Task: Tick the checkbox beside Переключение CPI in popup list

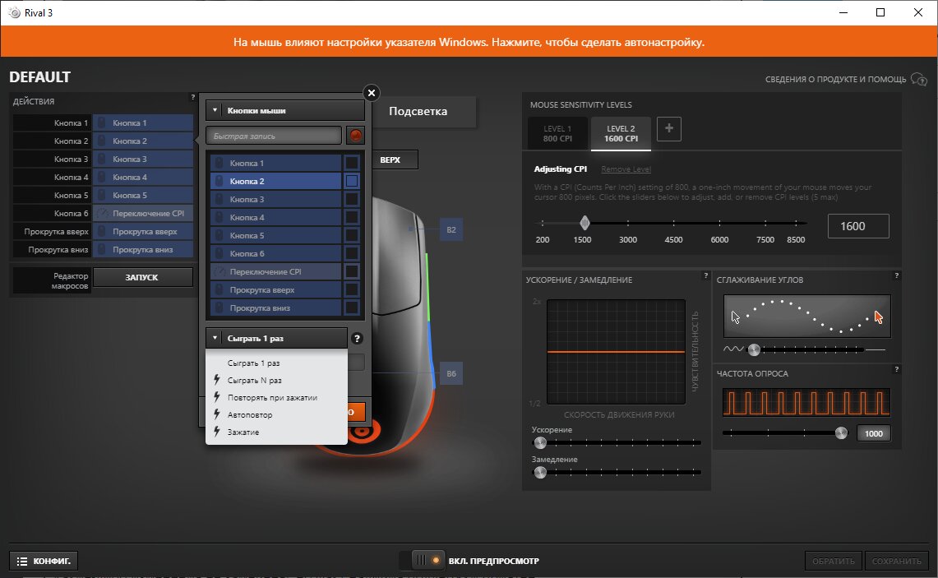Action: [x=352, y=271]
